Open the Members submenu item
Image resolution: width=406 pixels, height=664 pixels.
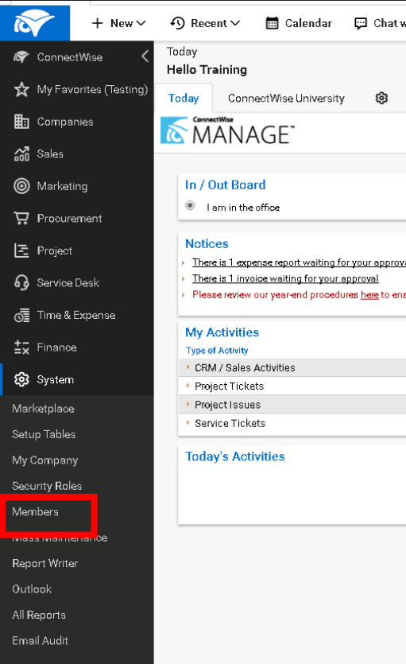pos(35,511)
